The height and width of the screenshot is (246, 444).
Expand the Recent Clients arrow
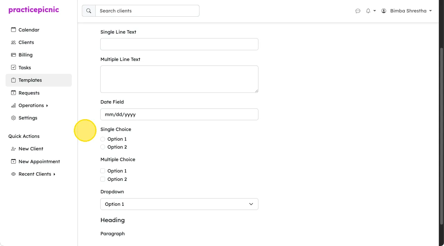[x=54, y=174]
